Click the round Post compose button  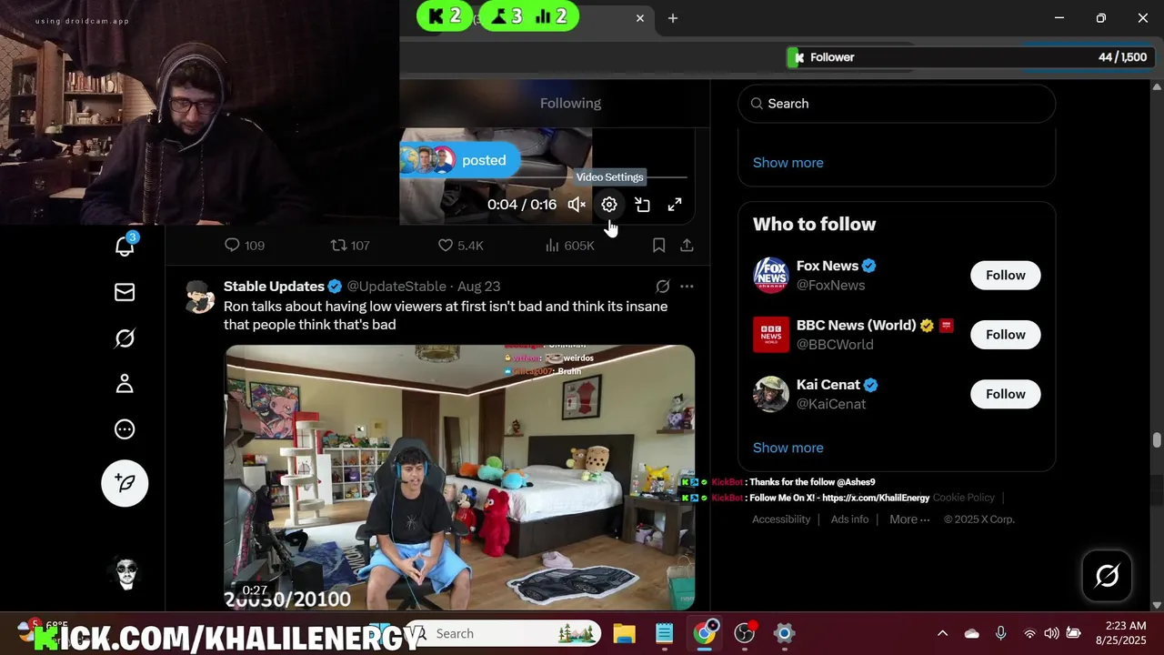[125, 483]
